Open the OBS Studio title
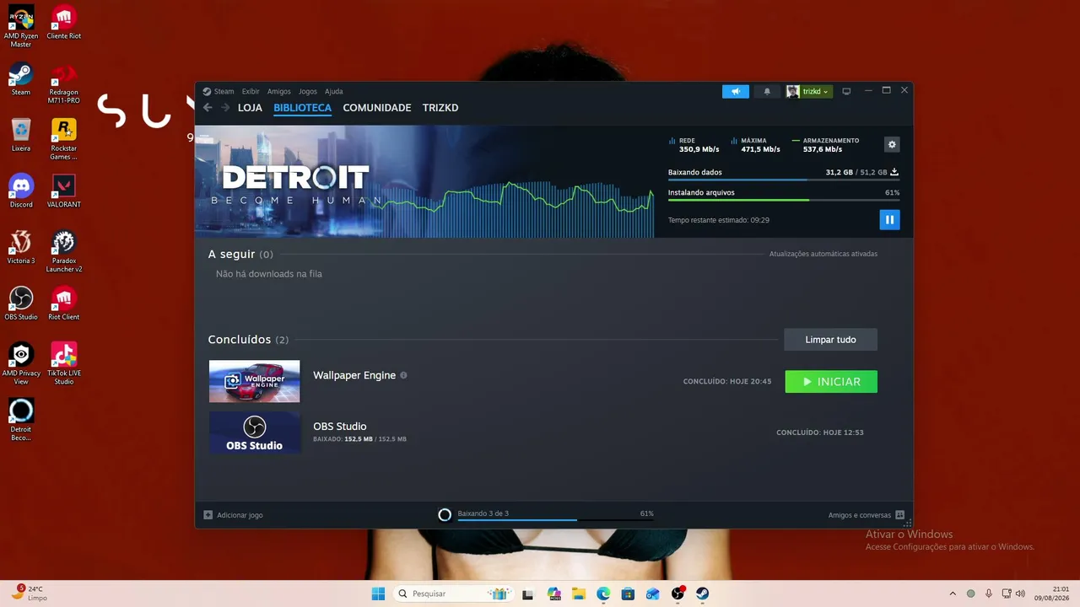Image resolution: width=1080 pixels, height=607 pixels. pos(340,427)
